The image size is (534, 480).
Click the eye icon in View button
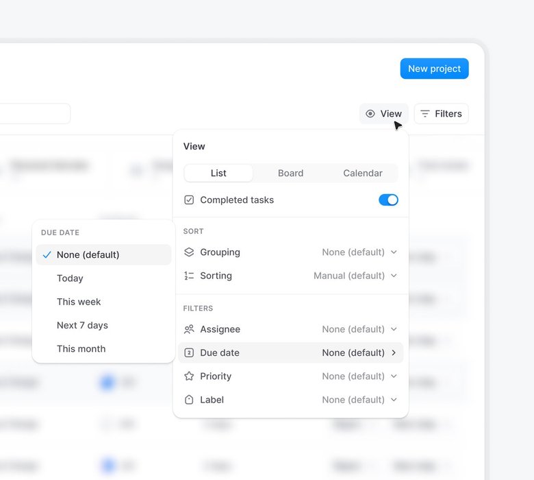370,114
